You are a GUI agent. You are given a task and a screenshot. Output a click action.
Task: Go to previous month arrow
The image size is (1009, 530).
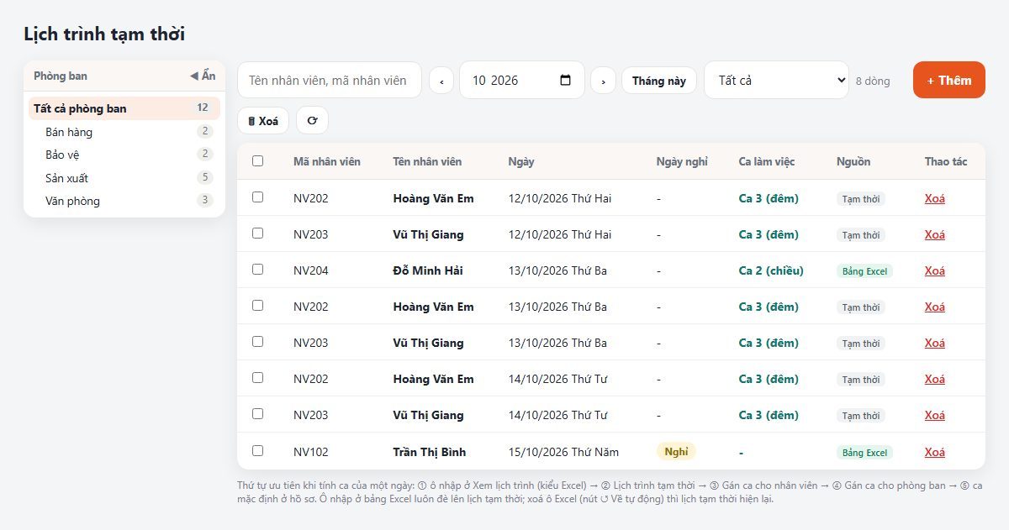pos(441,81)
